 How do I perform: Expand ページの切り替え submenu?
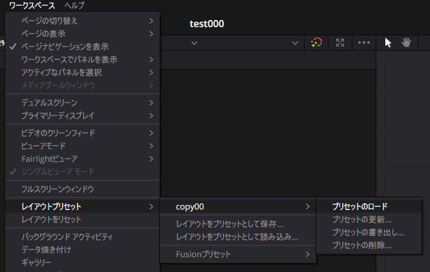pyautogui.click(x=82, y=21)
